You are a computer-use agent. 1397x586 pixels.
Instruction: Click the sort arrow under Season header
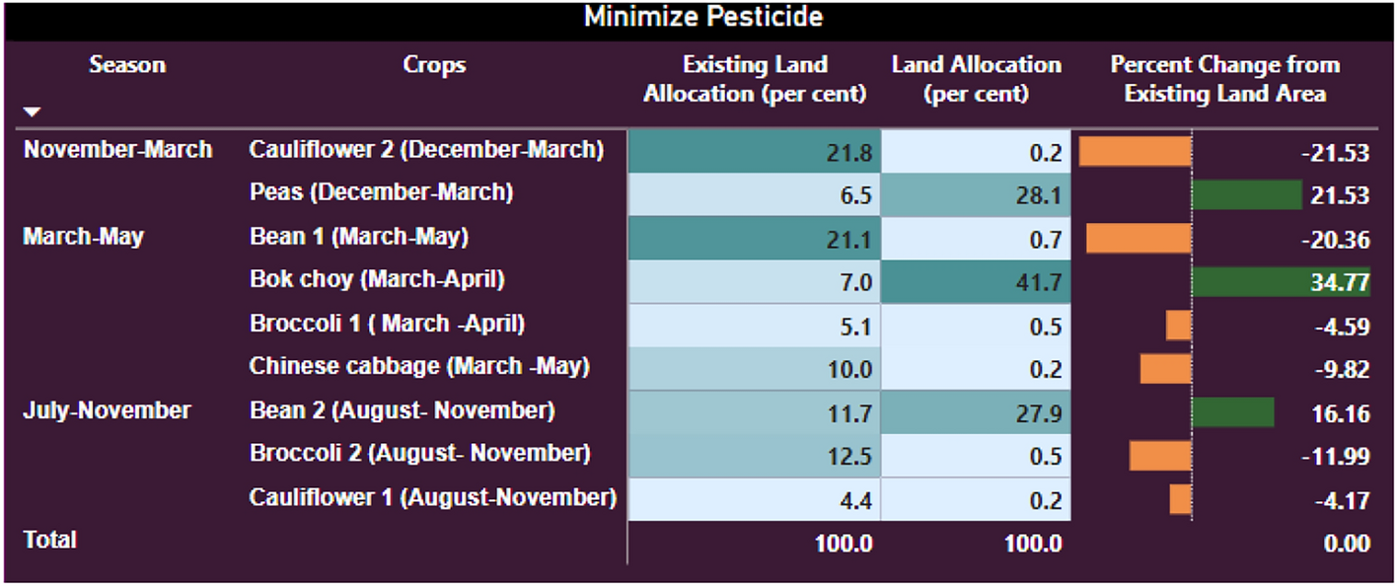(34, 111)
